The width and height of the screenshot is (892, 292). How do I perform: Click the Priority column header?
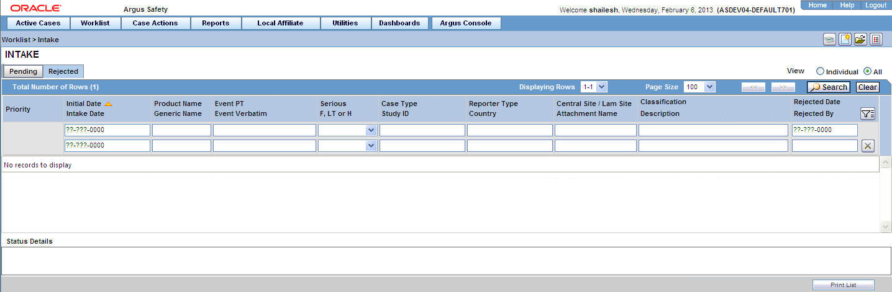18,109
